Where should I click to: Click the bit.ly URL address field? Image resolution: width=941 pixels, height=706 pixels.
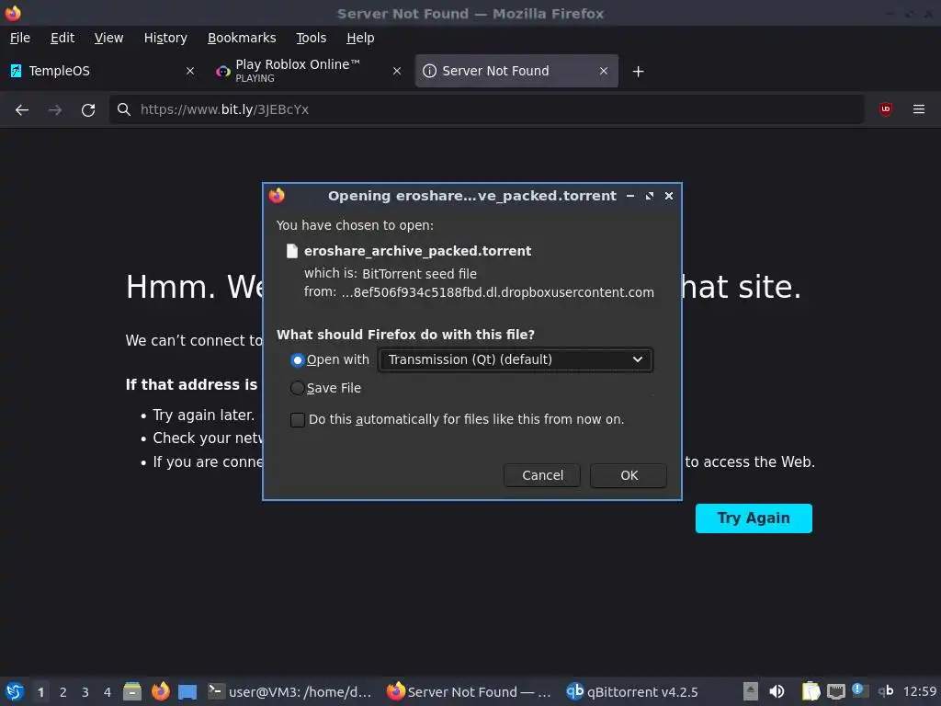486,109
